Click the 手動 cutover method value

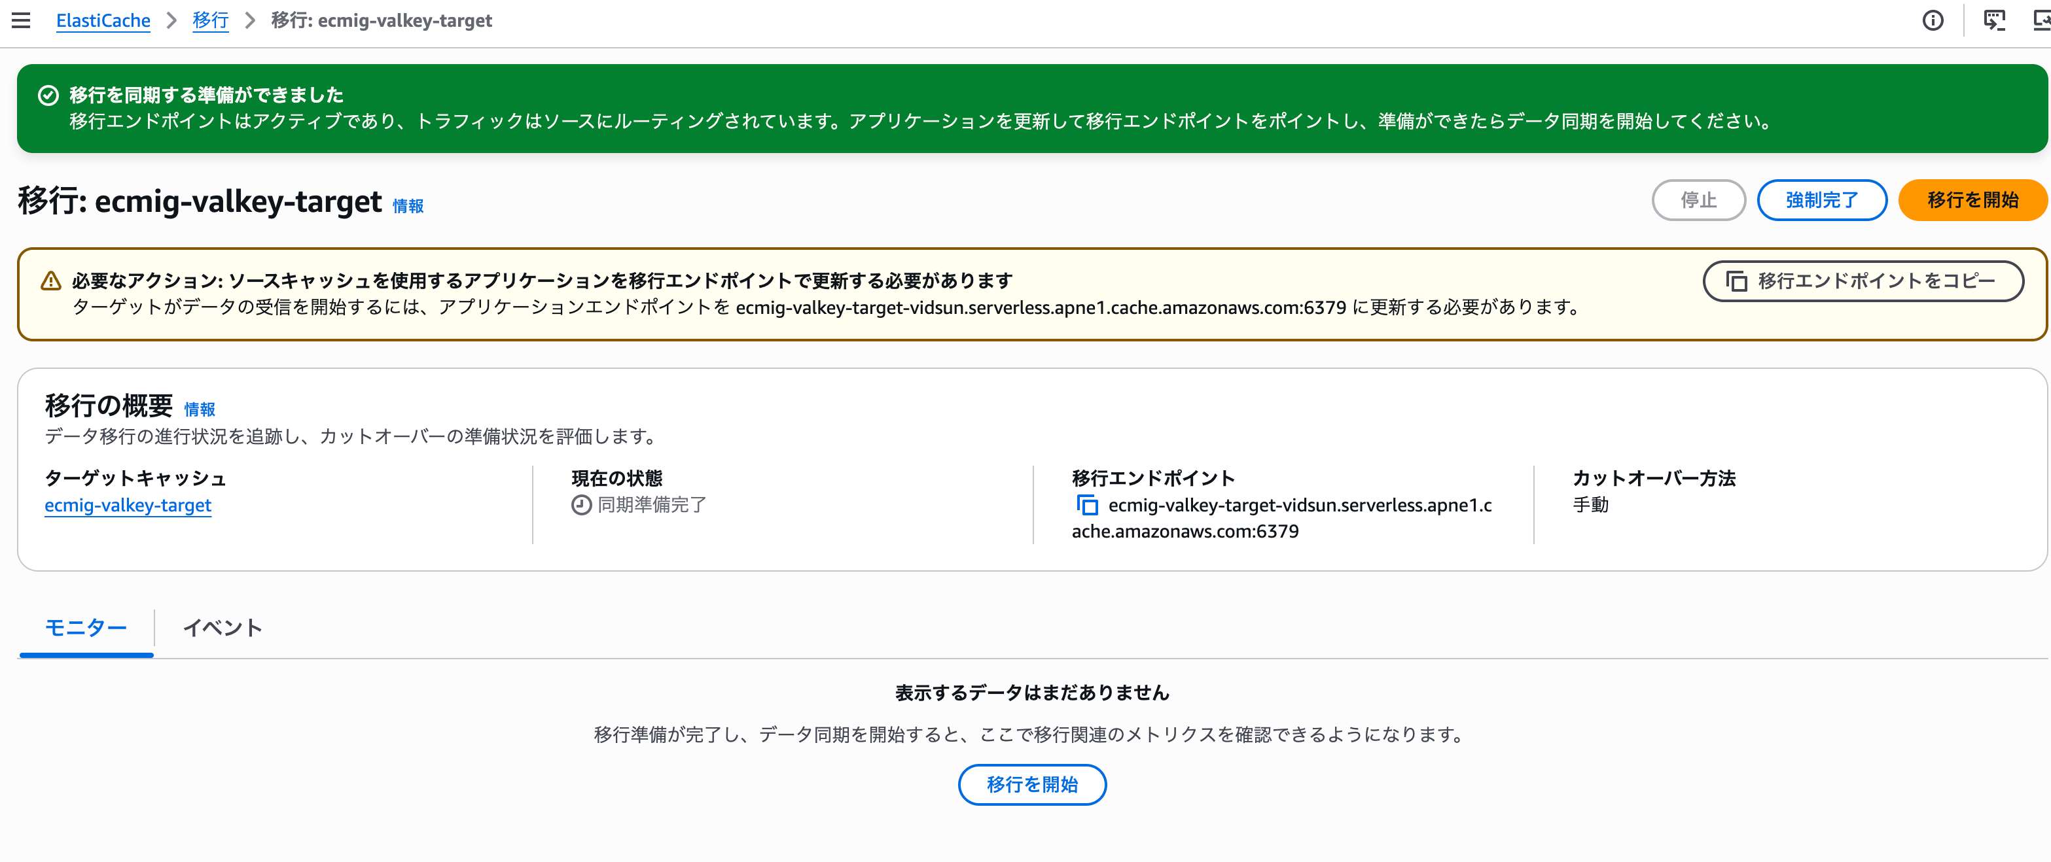pos(1591,505)
